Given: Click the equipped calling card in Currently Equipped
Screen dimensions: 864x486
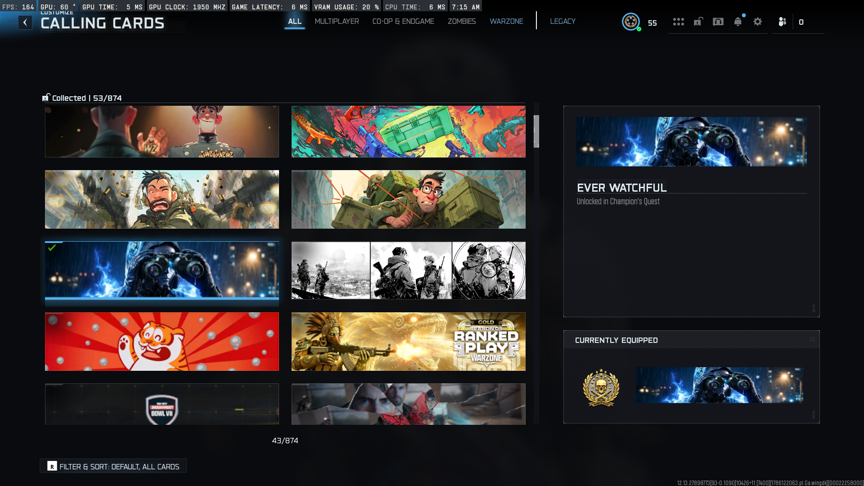Looking at the screenshot, I should point(720,385).
